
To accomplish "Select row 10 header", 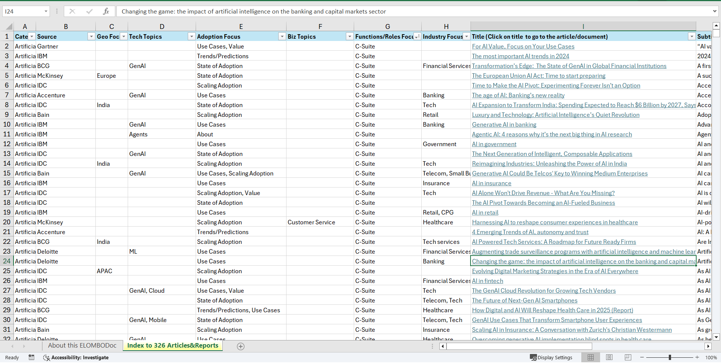I will [x=7, y=124].
